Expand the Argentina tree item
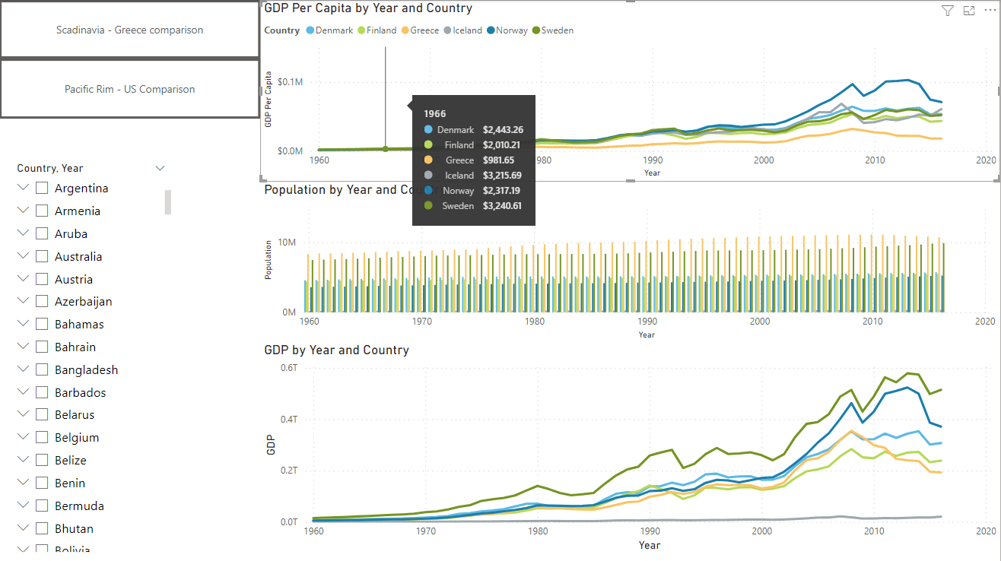This screenshot has height=561, width=1001. click(22, 187)
